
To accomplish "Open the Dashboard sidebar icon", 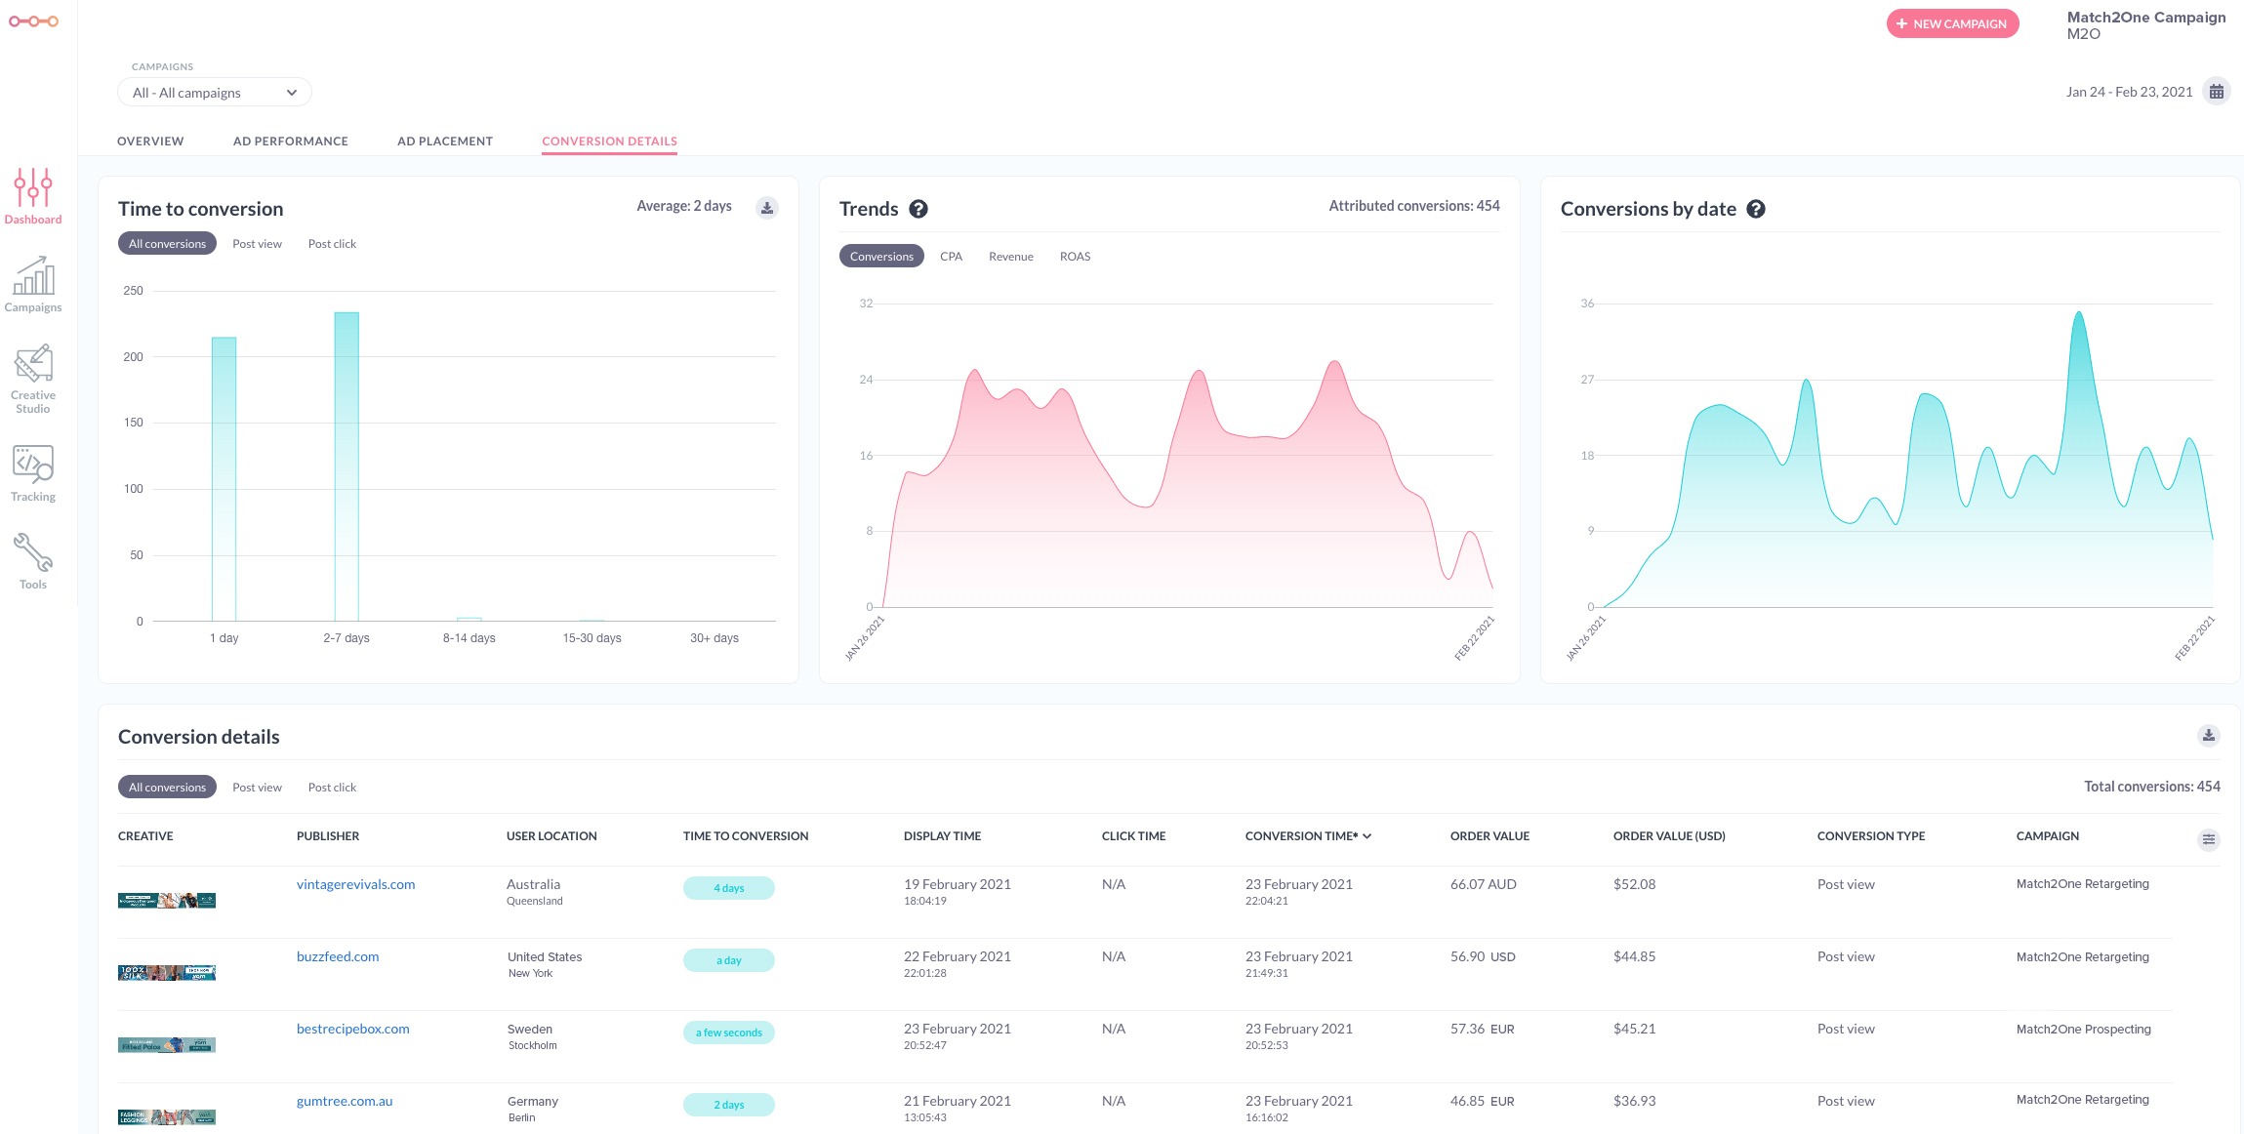I will (x=33, y=196).
